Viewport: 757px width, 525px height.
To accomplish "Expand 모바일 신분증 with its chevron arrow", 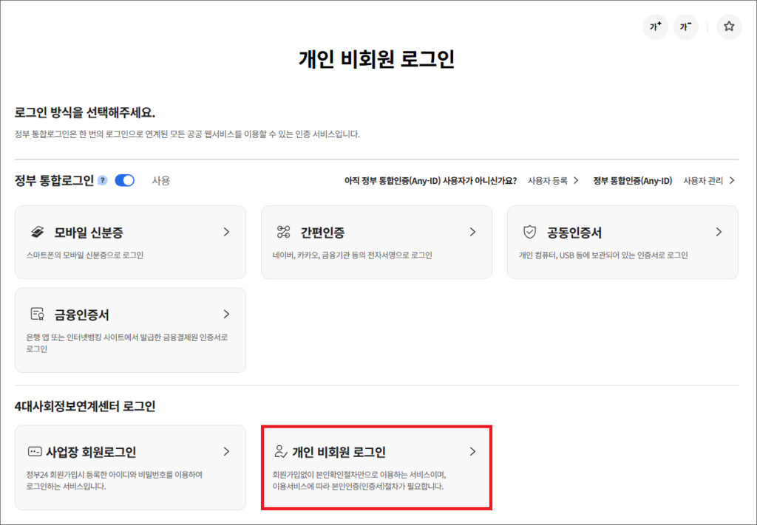I will coord(226,232).
